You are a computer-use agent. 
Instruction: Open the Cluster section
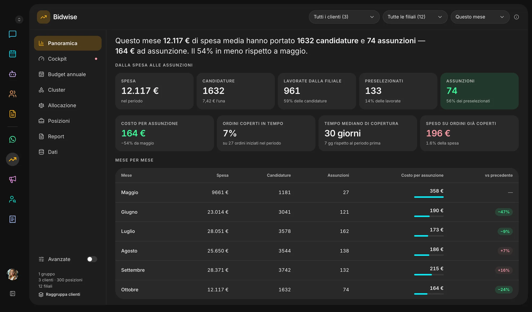pos(68,90)
